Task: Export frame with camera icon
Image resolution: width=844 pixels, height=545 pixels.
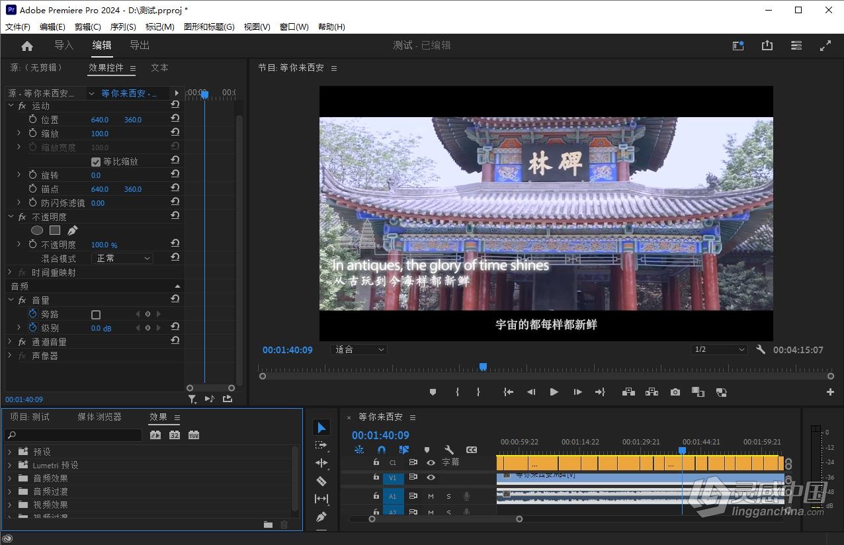Action: [x=675, y=392]
